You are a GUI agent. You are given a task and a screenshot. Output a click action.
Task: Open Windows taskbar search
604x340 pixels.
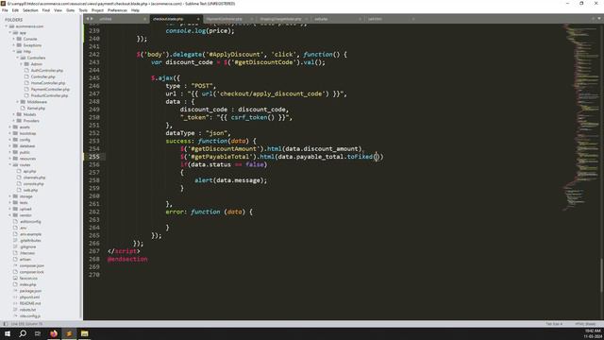(x=23, y=333)
